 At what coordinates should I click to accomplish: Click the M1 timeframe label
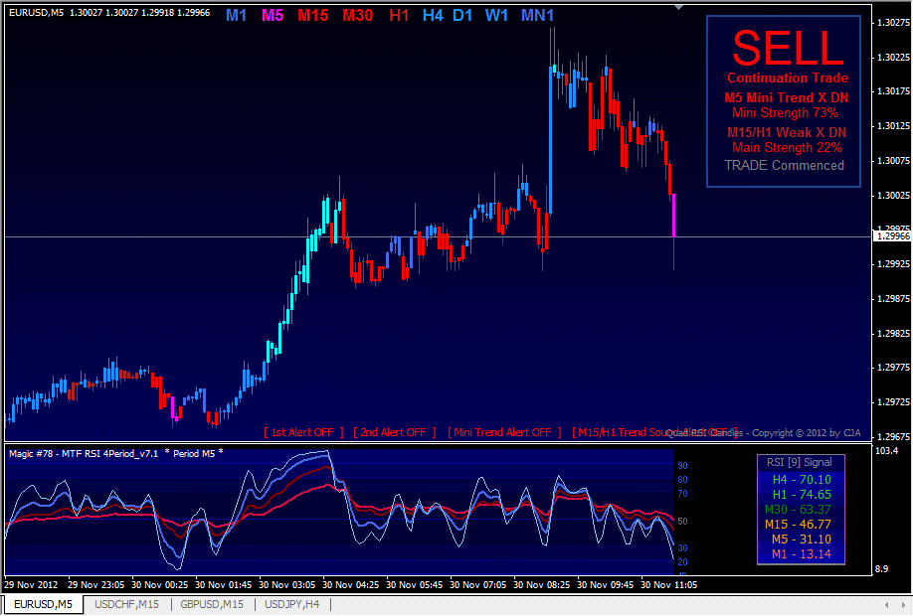point(236,16)
